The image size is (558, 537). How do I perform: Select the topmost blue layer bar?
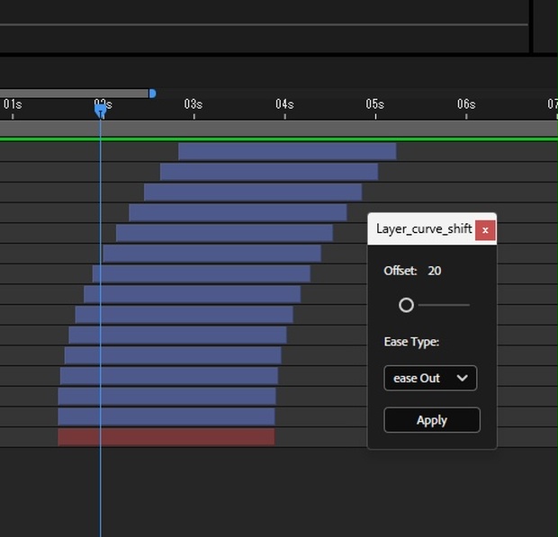point(287,151)
